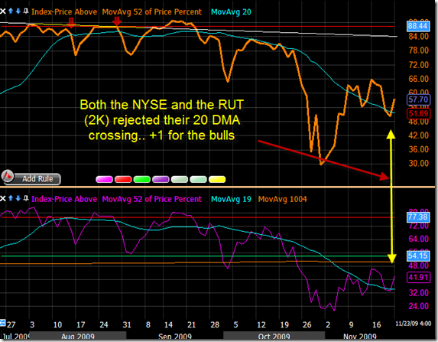This screenshot has width=438, height=342.
Task: Click the red flag icon on Add Rule
Action: click(8, 177)
